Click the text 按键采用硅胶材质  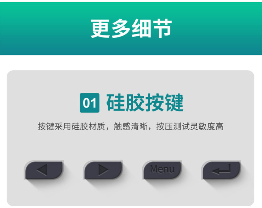(71, 126)
